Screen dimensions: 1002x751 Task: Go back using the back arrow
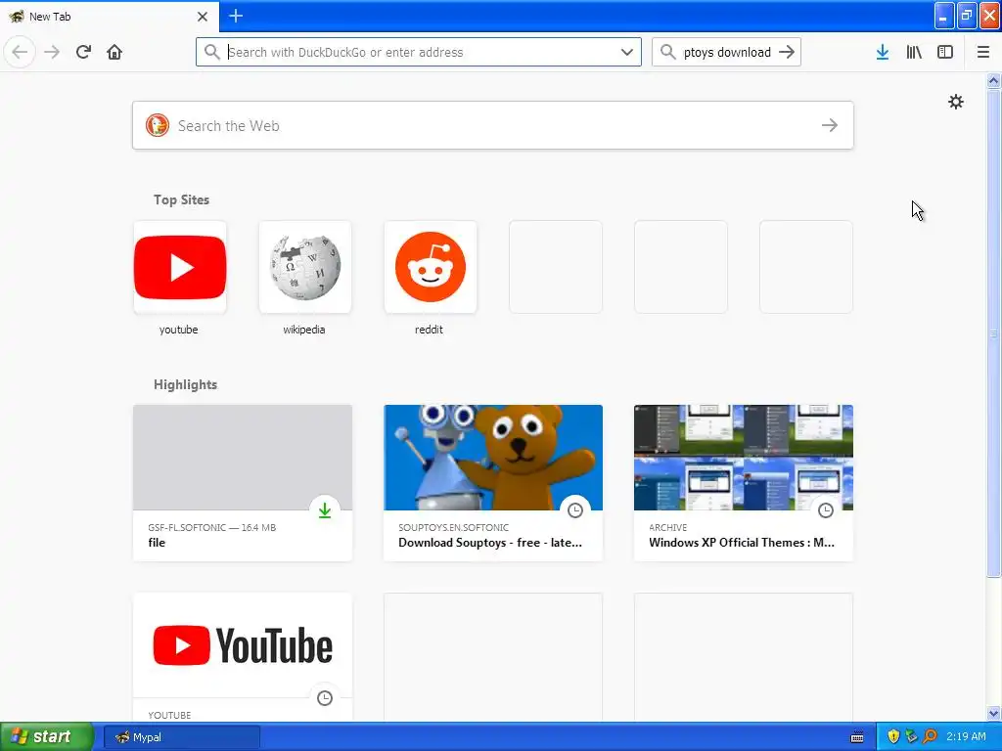[x=20, y=52]
